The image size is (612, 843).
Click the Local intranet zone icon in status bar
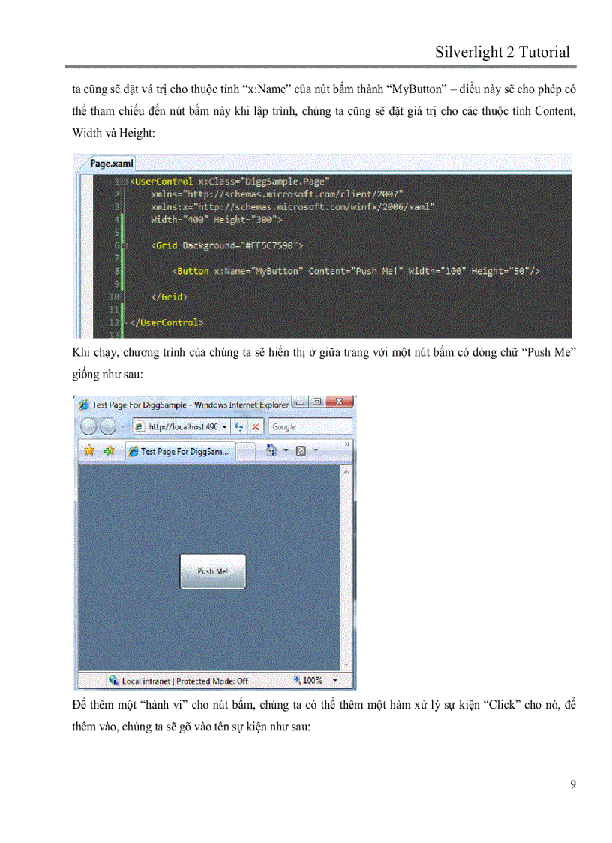click(x=115, y=681)
